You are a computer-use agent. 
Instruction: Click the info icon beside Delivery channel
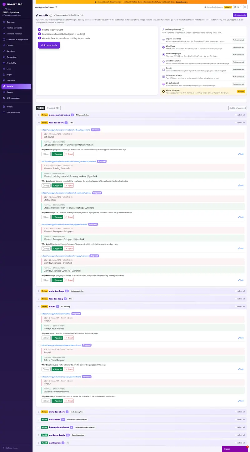pos(183,29)
